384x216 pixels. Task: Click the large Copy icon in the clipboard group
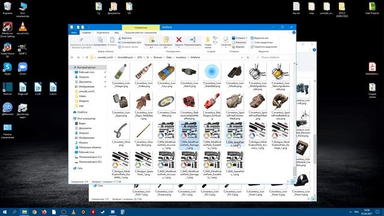pyautogui.click(x=100, y=40)
